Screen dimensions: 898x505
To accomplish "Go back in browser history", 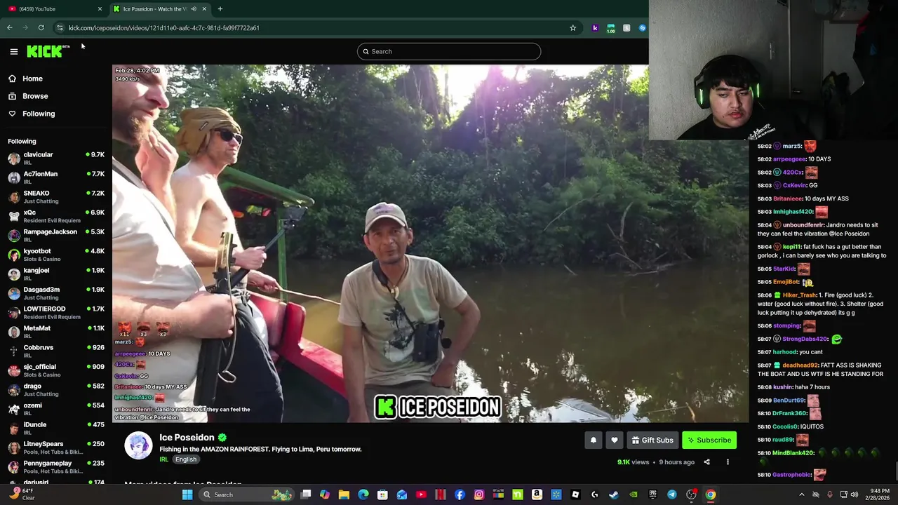I will pos(9,27).
